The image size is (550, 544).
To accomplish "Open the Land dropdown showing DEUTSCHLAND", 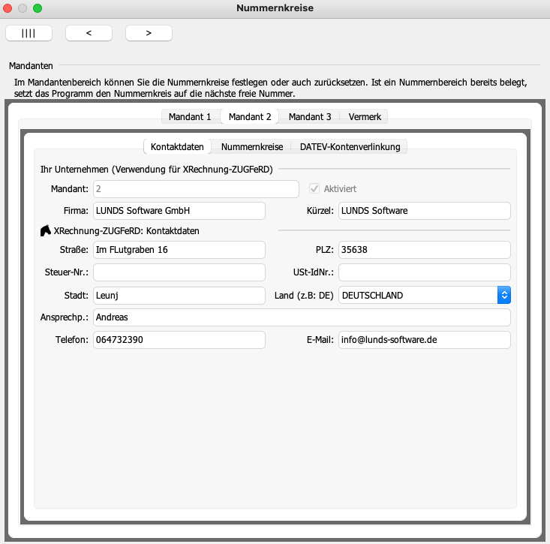I will pos(425,296).
